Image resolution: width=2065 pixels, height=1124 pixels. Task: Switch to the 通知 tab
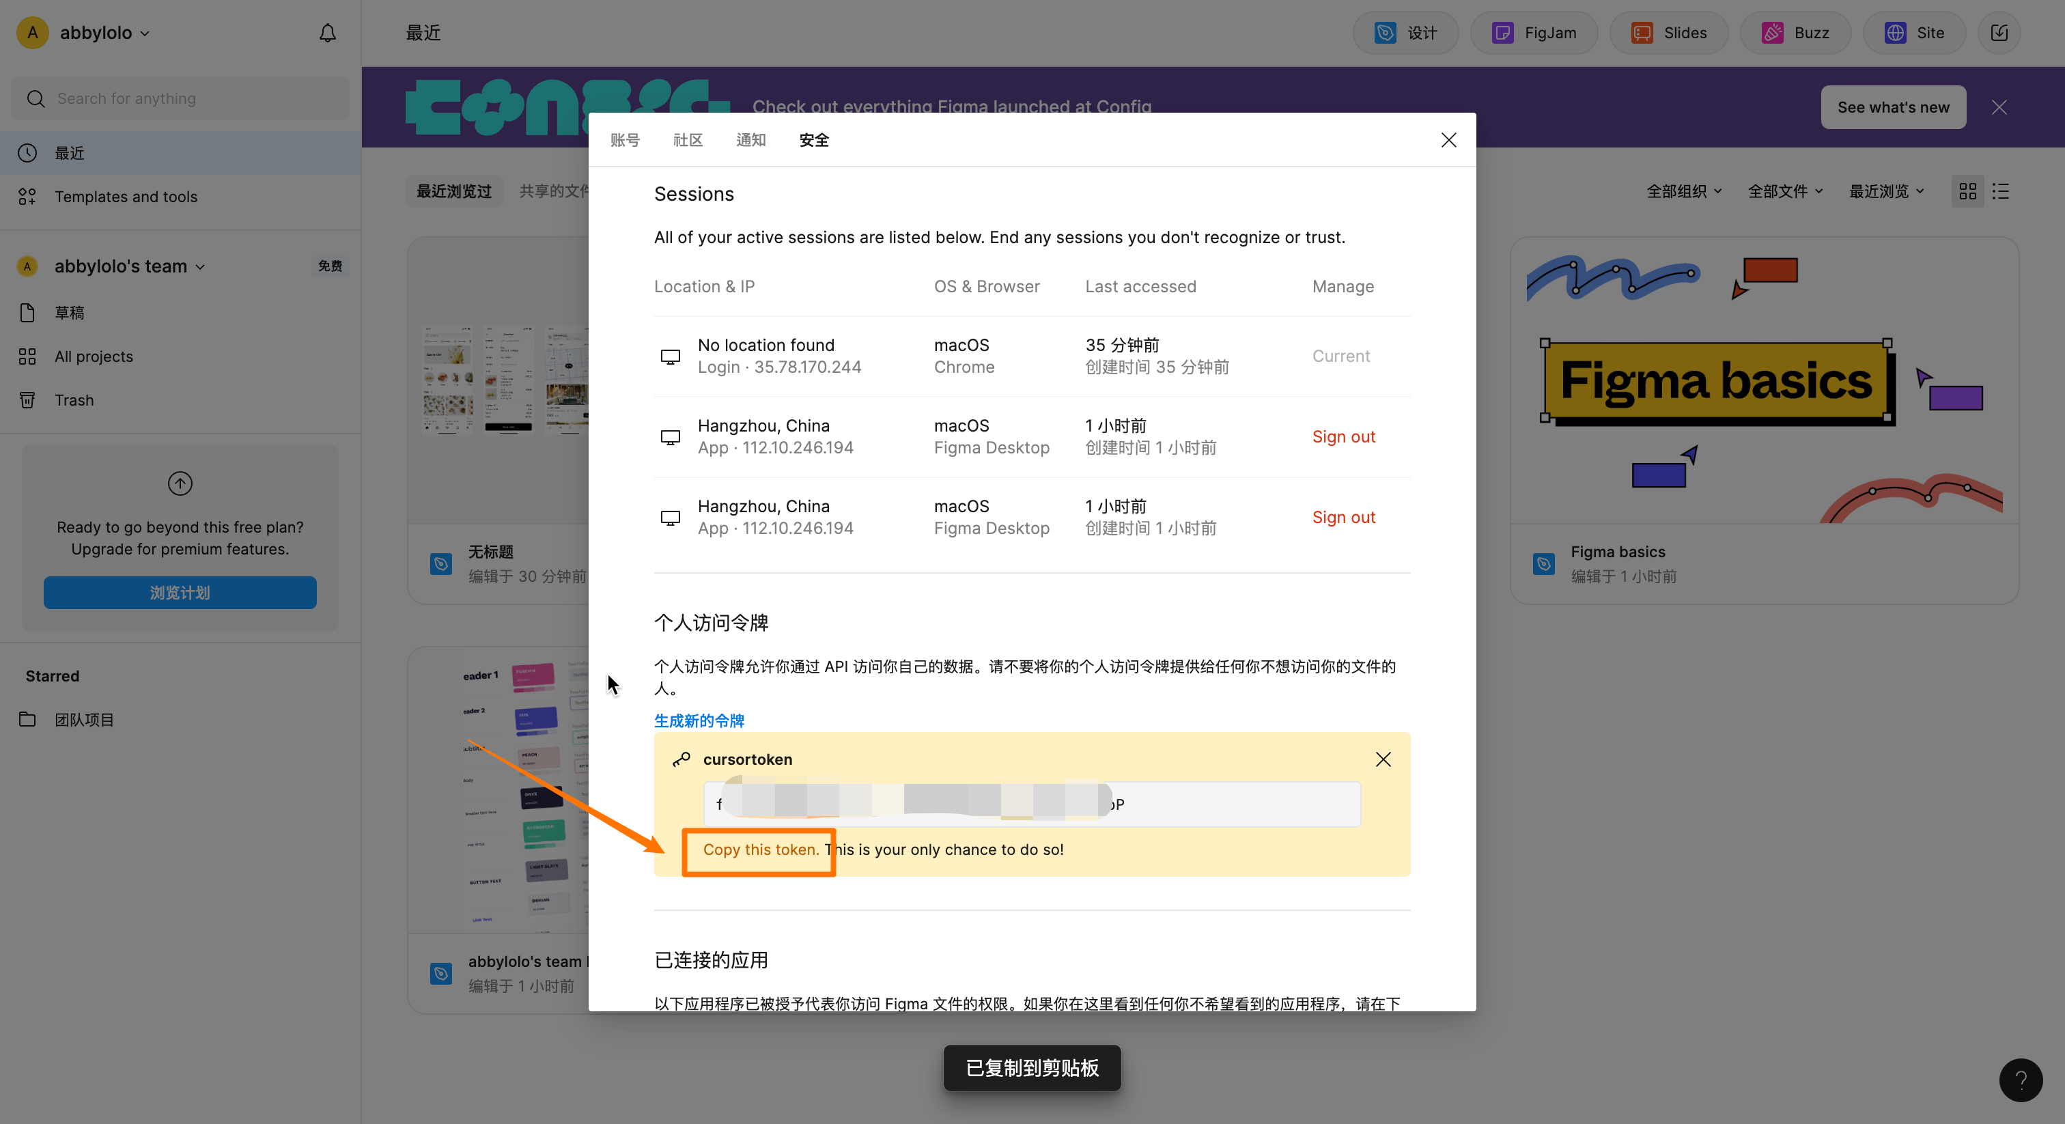coord(751,140)
